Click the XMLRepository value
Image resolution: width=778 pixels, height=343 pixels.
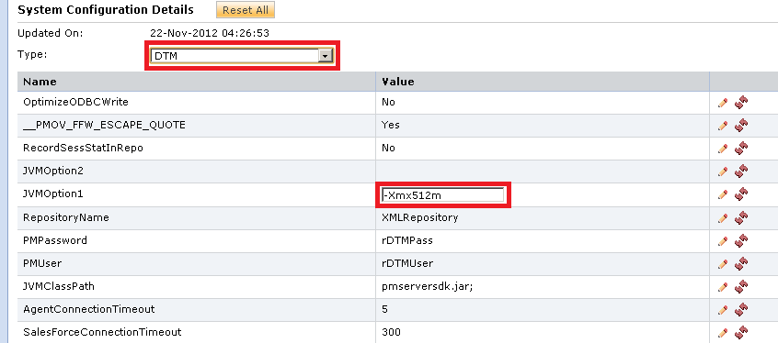coord(419,217)
